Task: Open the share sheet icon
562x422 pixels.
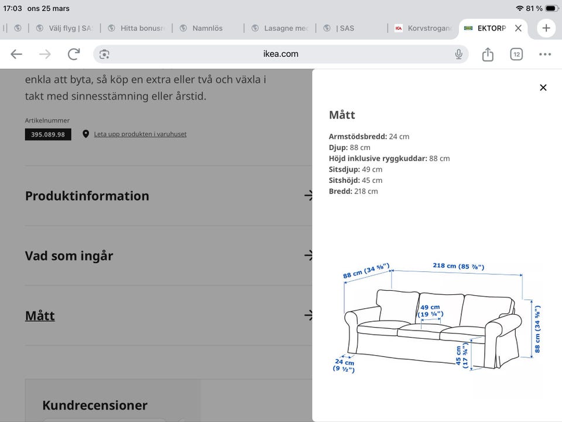Action: point(488,54)
